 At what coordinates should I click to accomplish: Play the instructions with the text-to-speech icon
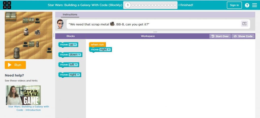click(245, 24)
